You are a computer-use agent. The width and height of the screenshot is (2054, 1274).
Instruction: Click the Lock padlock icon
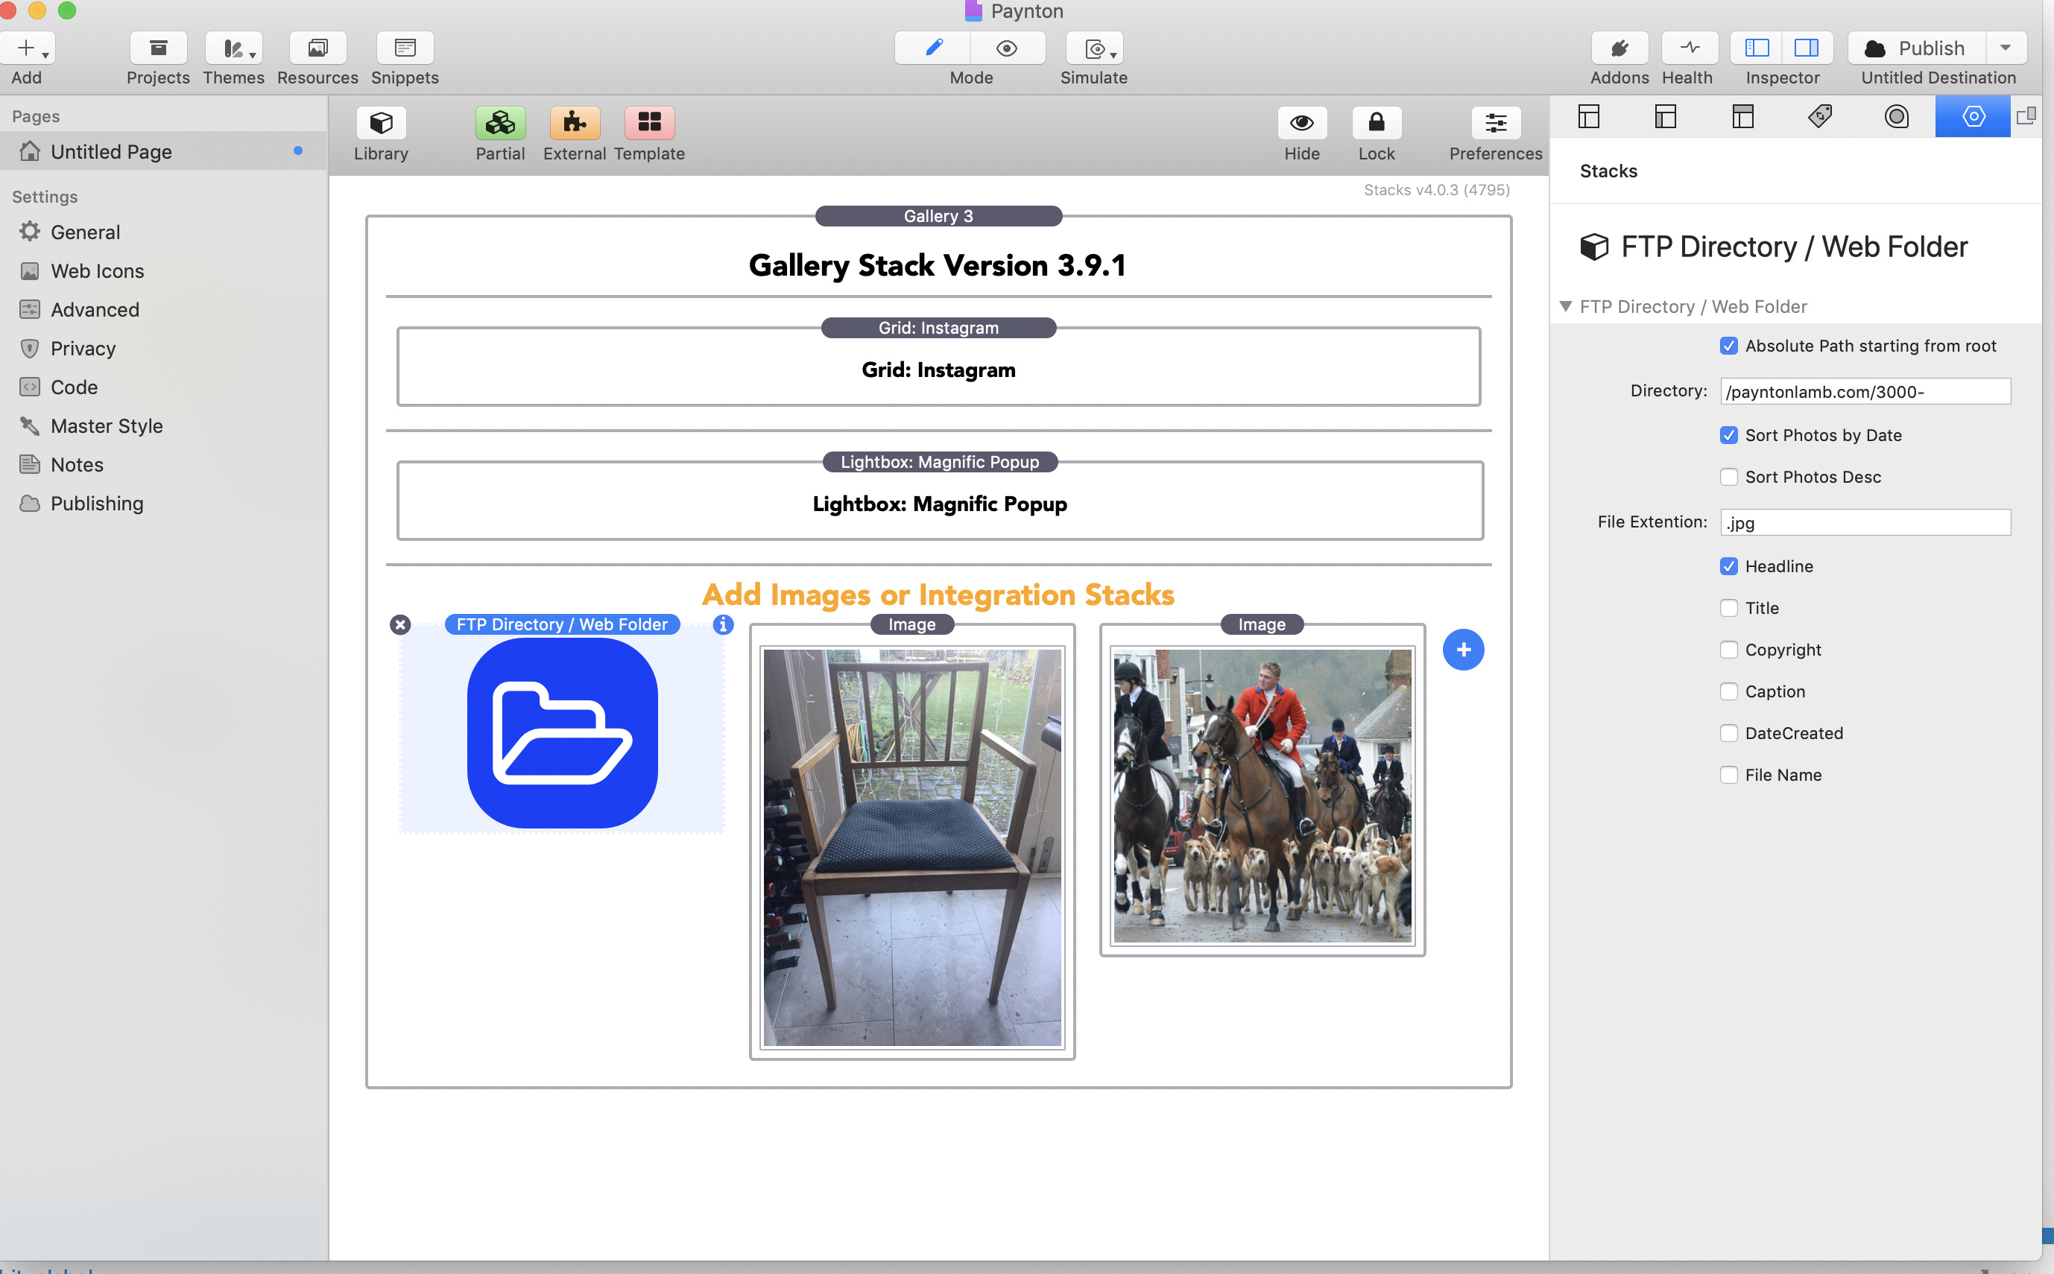click(1376, 123)
